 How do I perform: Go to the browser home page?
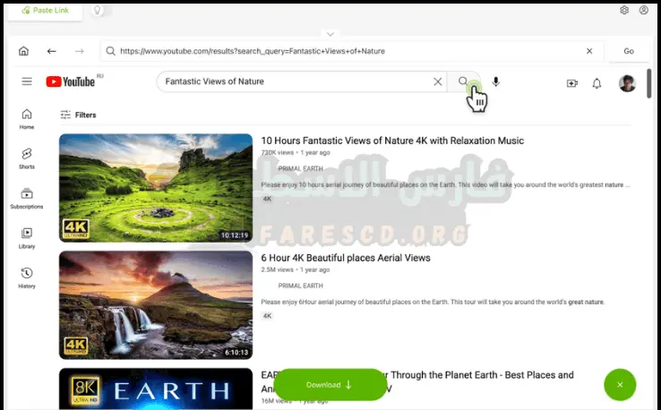(23, 51)
